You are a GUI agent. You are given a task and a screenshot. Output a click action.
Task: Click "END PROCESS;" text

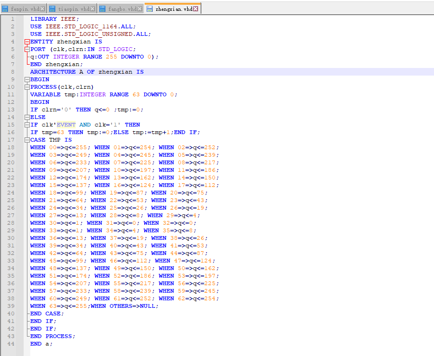(53, 336)
